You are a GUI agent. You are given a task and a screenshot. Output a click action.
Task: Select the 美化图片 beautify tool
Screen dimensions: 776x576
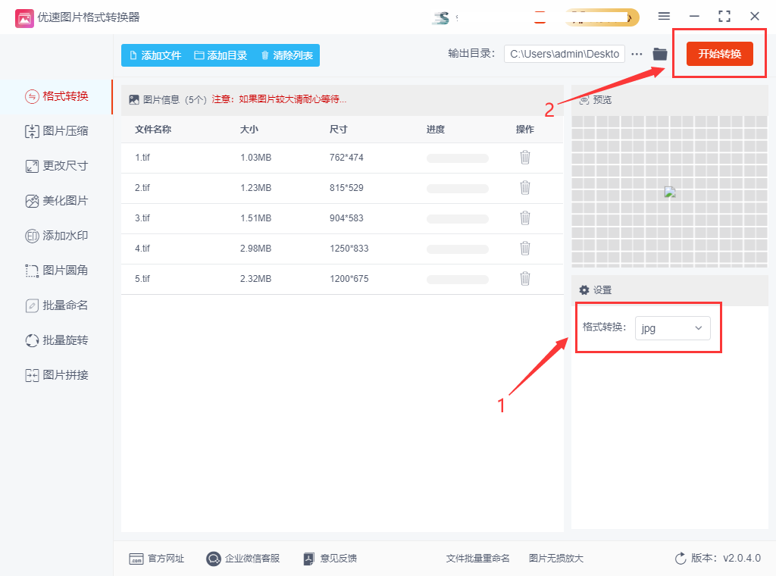pos(57,200)
